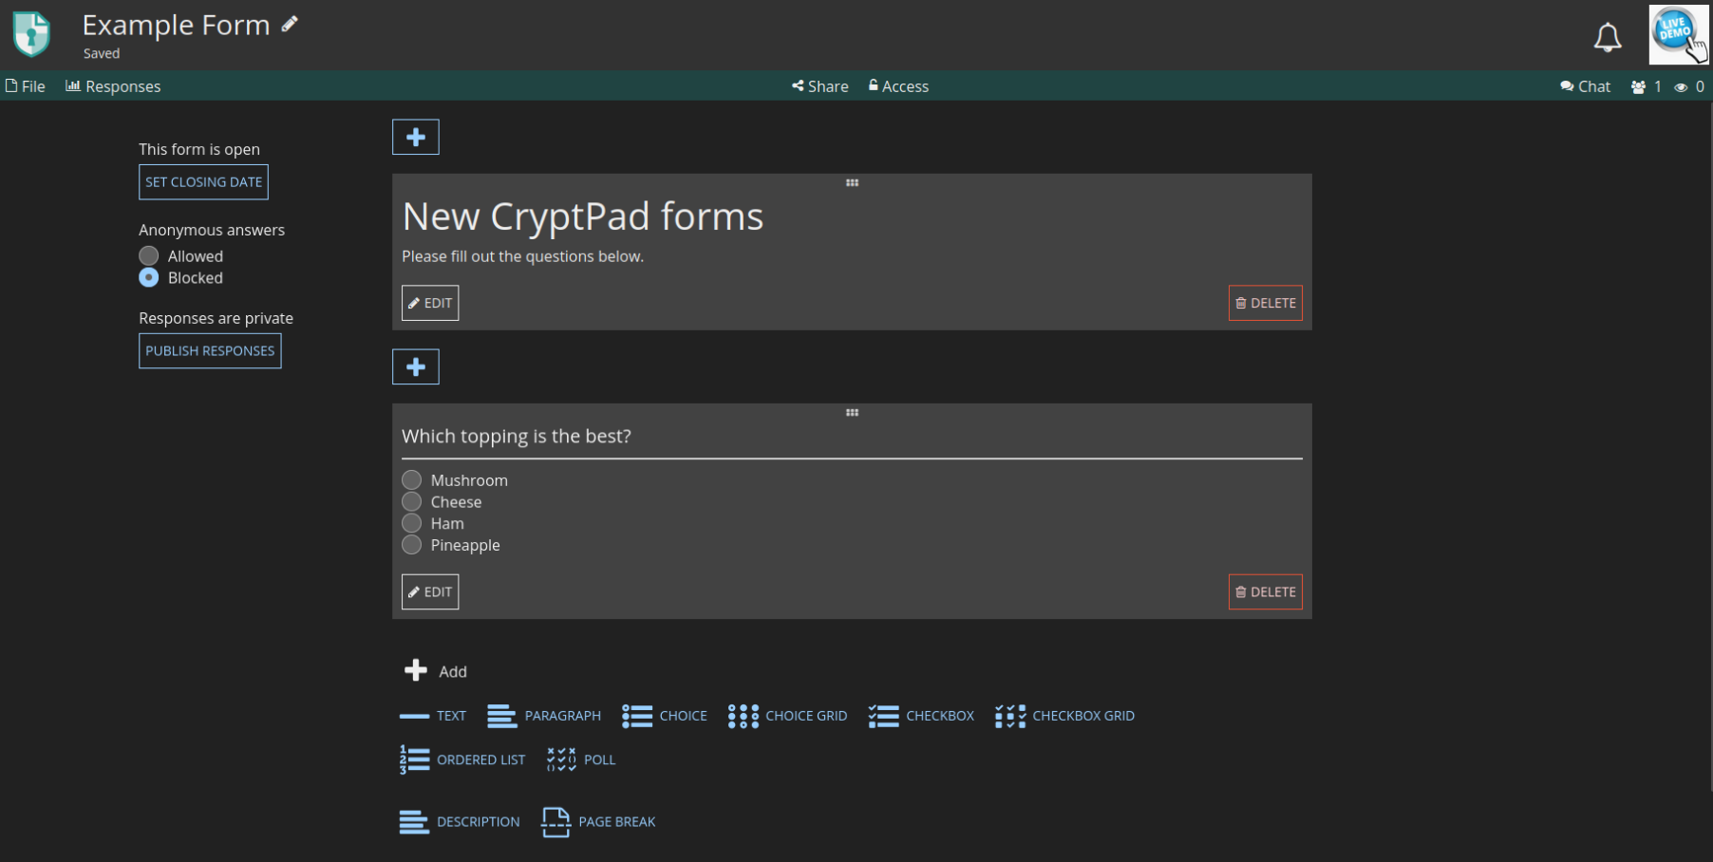Grab the drag handle on New CryptPad forms block

(852, 182)
